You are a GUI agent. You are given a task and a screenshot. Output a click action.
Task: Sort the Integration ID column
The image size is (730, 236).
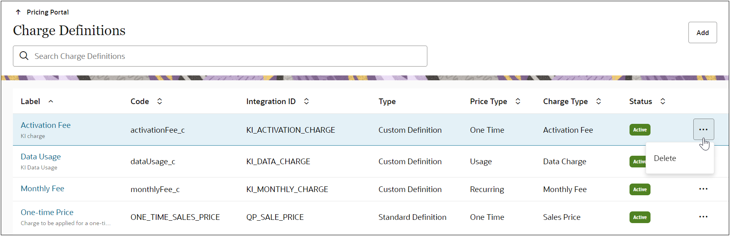(307, 101)
